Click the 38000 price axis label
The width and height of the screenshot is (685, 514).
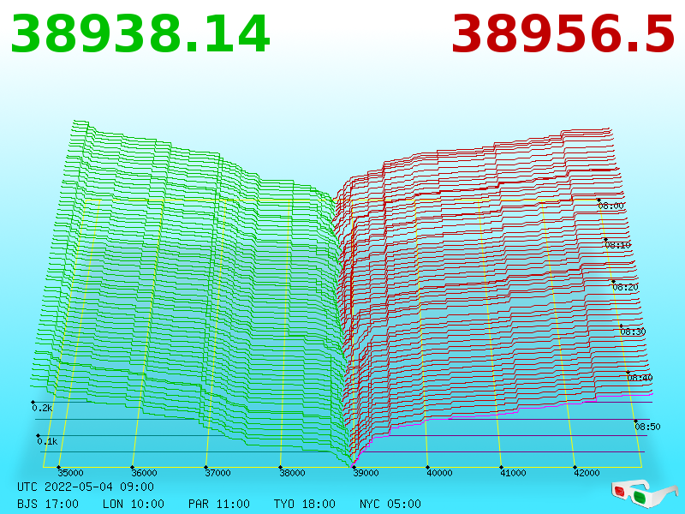[x=292, y=473]
